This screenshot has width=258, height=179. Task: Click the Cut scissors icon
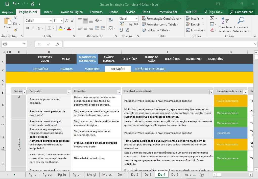click(15, 18)
